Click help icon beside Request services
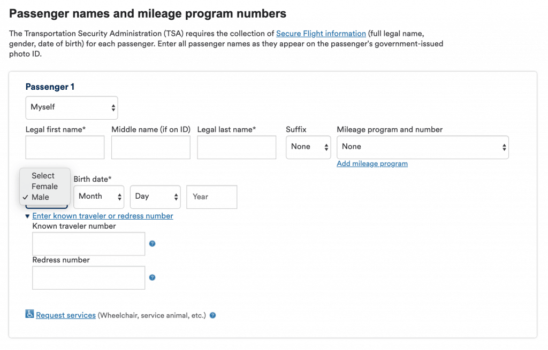The width and height of the screenshot is (548, 350). [212, 315]
